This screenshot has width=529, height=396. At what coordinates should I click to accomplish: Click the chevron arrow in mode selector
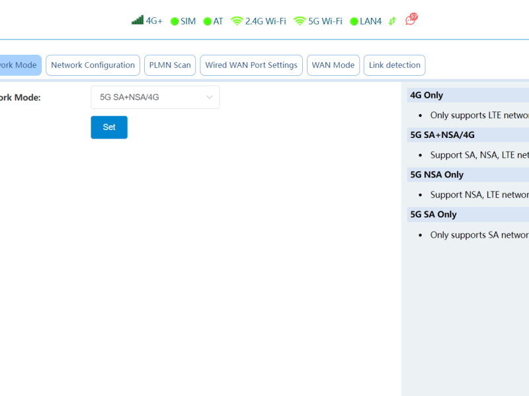tap(210, 97)
